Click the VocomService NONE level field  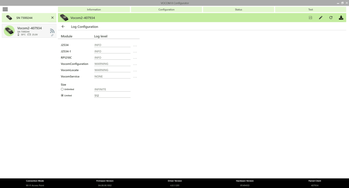(112, 76)
